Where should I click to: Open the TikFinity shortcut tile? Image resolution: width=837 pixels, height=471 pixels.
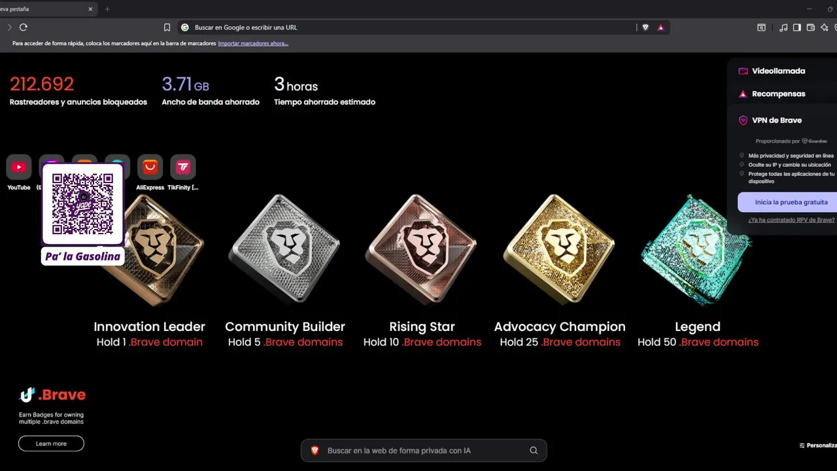coord(182,173)
